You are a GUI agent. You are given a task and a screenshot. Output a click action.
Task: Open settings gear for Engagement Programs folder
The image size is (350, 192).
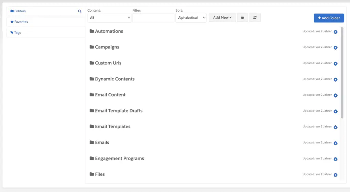click(336, 159)
